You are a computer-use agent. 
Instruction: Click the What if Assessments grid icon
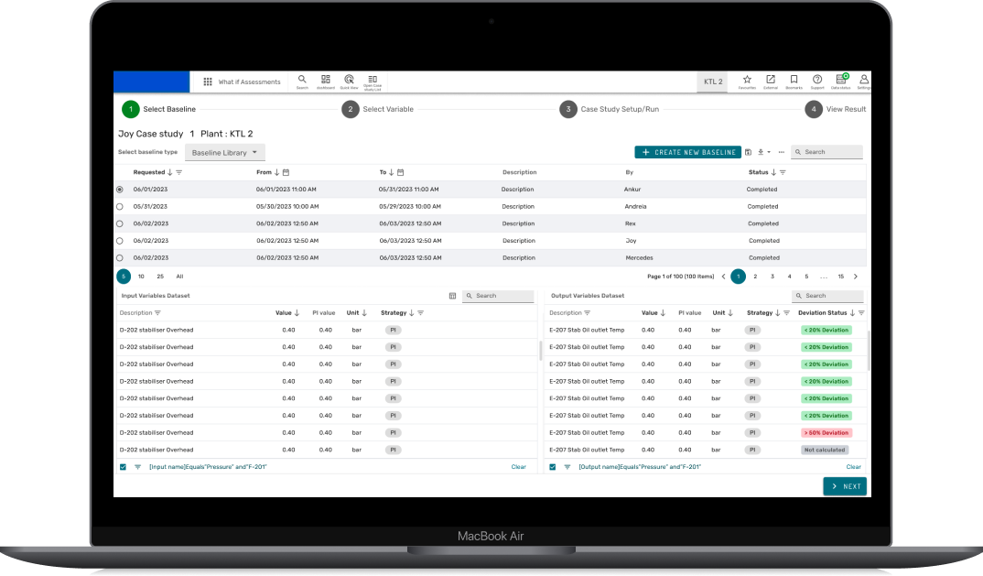point(208,82)
